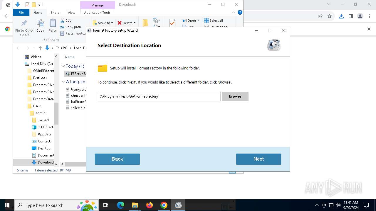Open Task View on the taskbar

[x=106, y=205]
